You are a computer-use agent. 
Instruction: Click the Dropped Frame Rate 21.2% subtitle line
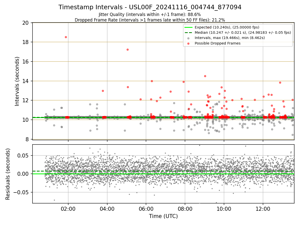[150, 20]
